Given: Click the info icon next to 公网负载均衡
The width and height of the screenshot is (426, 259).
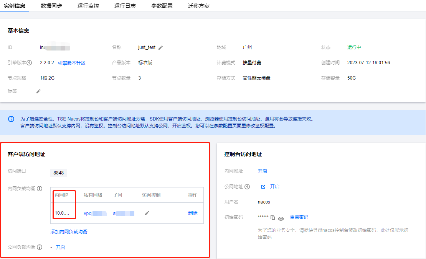Looking at the screenshot, I should click(x=40, y=247).
